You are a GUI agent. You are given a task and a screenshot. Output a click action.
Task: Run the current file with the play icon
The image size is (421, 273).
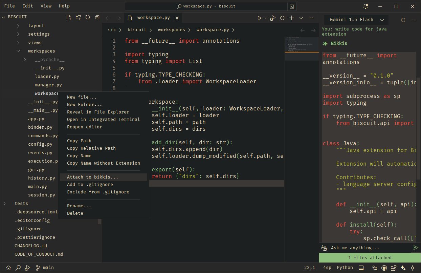pos(260,18)
